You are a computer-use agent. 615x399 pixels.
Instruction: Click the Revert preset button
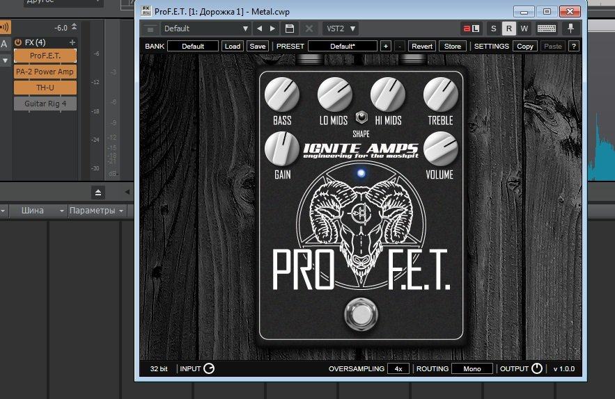pyautogui.click(x=422, y=46)
